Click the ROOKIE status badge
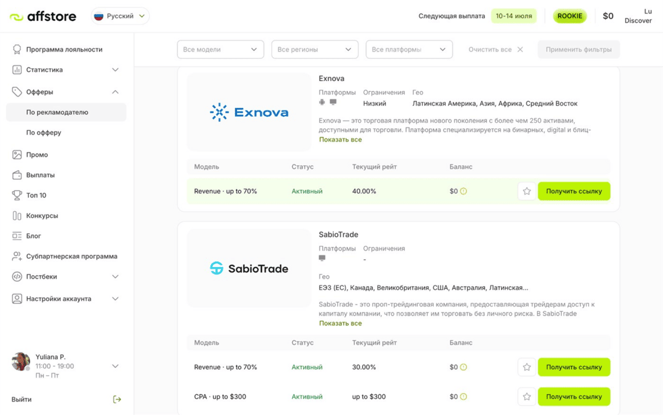Image resolution: width=663 pixels, height=415 pixels. coord(570,16)
